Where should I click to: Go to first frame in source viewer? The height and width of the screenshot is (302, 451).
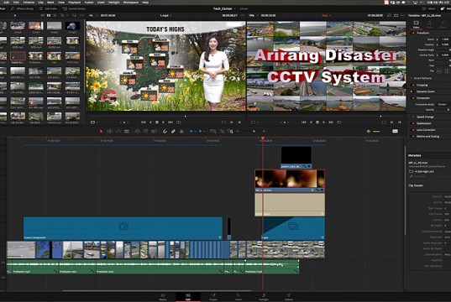(144, 122)
